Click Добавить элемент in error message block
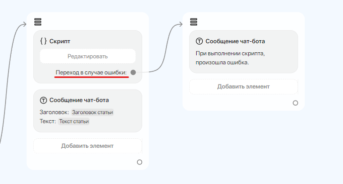Image resolution: width=343 pixels, height=184 pixels. [x=244, y=86]
